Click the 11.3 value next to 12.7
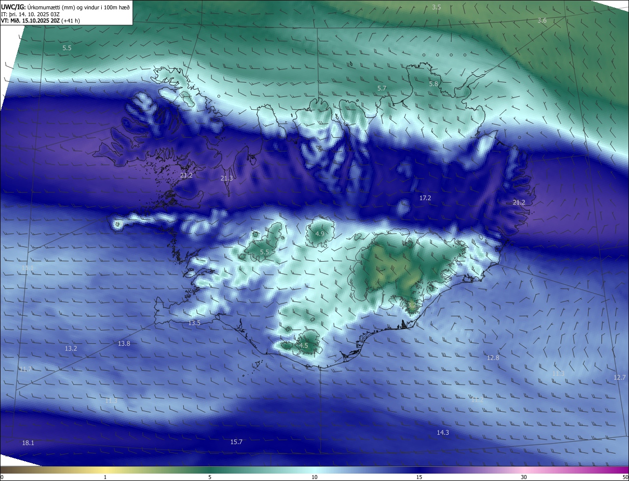The width and height of the screenshot is (629, 481). [x=558, y=374]
